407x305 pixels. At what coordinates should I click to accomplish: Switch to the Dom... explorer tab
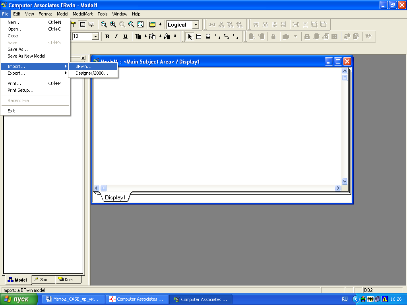click(68, 280)
